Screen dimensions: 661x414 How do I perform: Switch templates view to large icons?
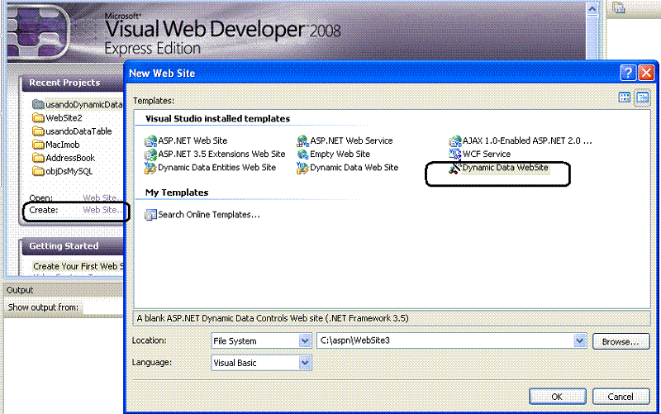coord(625,98)
